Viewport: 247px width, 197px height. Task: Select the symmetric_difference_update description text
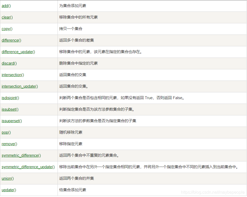(149, 167)
